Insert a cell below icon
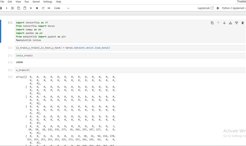 (237, 23)
